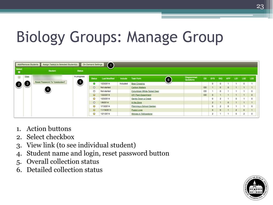
Task: Click the slide title Biology Groups: Manage Group
Action: point(120,37)
